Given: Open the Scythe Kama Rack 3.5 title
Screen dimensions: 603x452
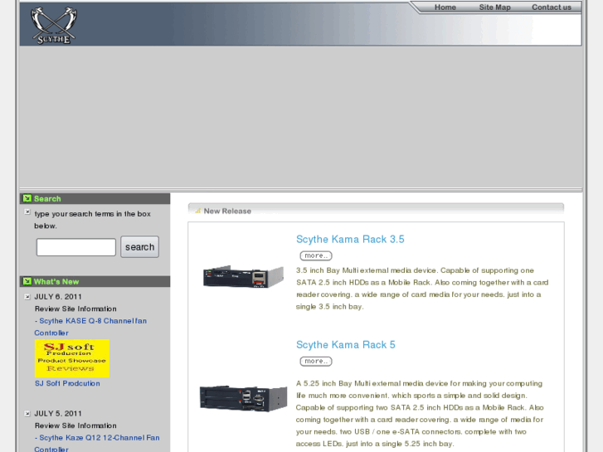Looking at the screenshot, I should tap(350, 240).
